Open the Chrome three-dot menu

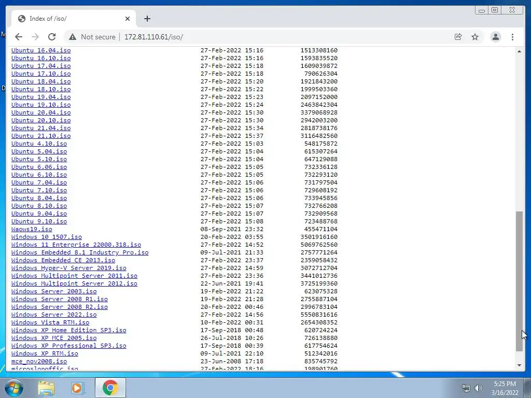click(512, 37)
